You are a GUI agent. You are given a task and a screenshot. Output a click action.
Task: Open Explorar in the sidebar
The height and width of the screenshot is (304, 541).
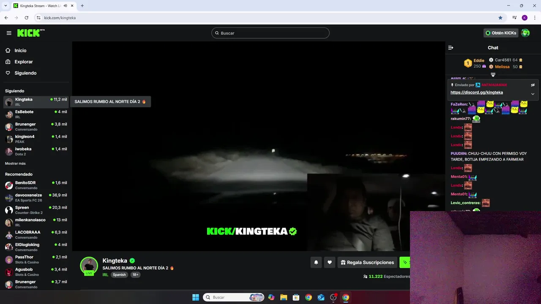pos(24,62)
